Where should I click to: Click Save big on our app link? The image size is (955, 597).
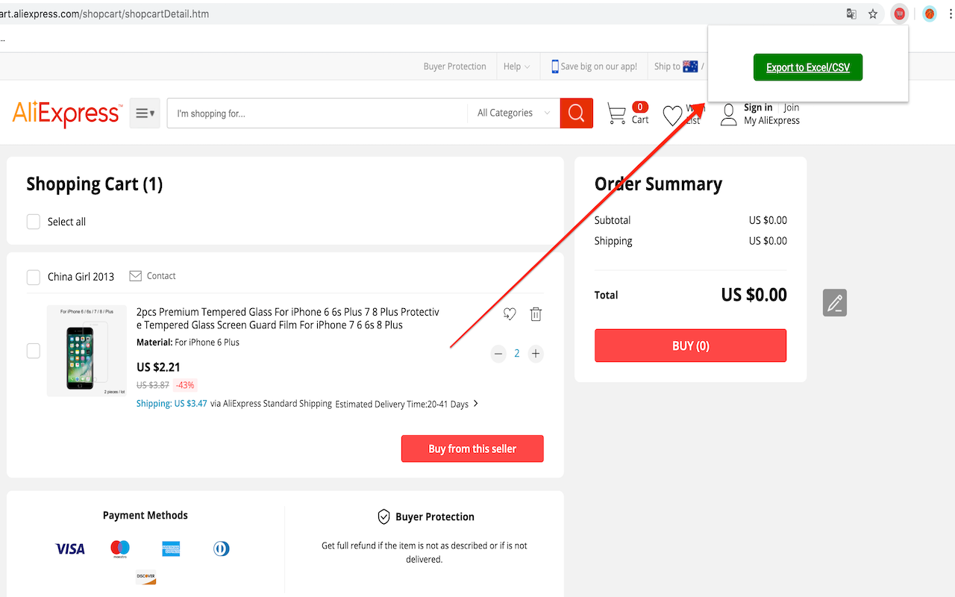(x=599, y=66)
